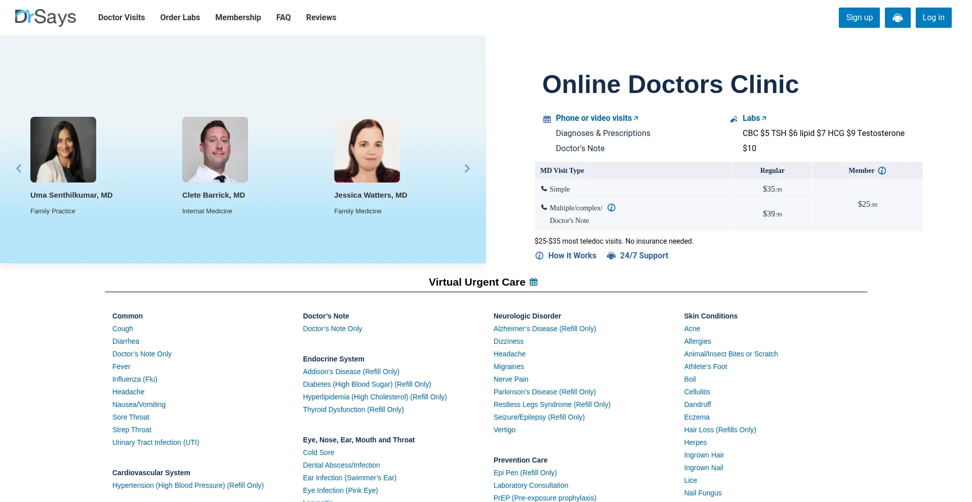Open the Reviews page

point(320,17)
